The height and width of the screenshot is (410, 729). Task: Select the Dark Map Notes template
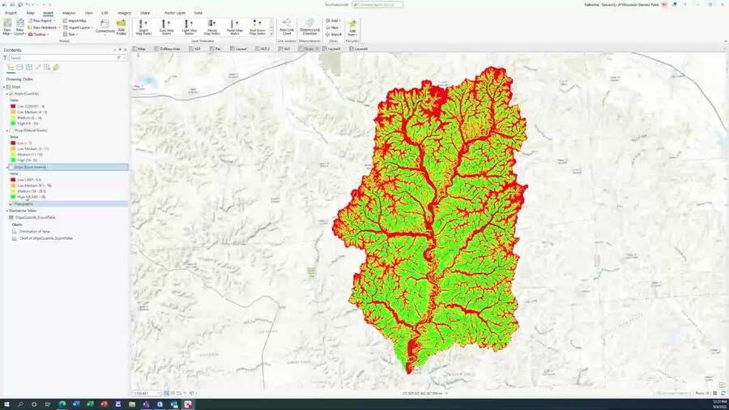click(166, 27)
